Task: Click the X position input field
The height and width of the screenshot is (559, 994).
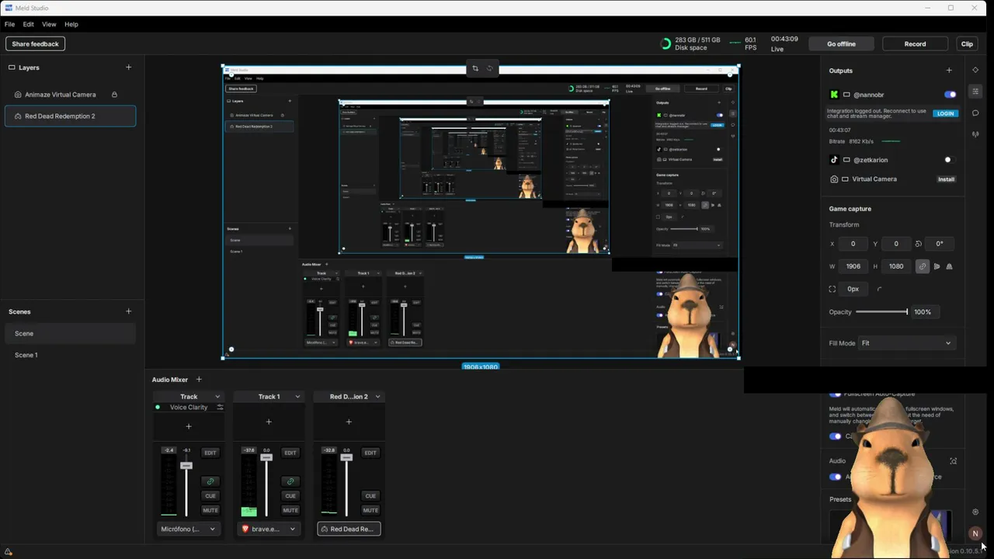Action: [x=853, y=244]
